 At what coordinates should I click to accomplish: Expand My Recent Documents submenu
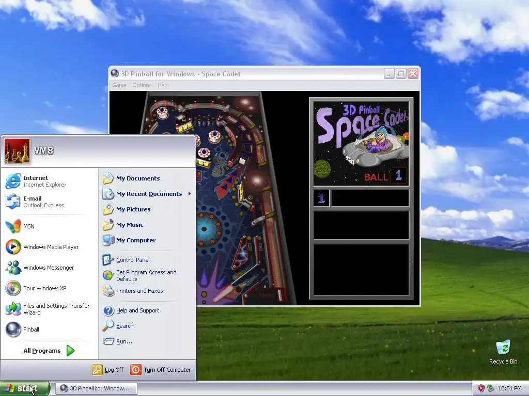(x=147, y=194)
